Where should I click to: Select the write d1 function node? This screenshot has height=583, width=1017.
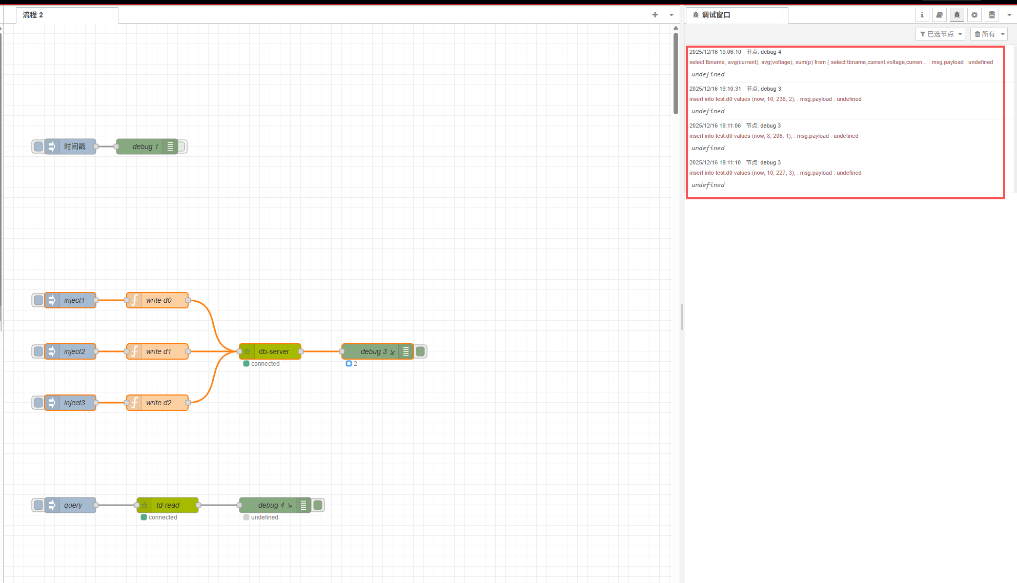158,351
